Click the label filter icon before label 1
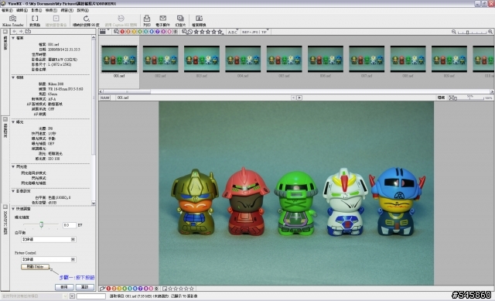The width and height of the screenshot is (495, 301). pyautogui.click(x=116, y=32)
